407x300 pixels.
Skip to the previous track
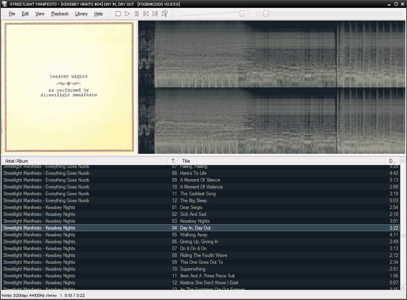(147, 13)
